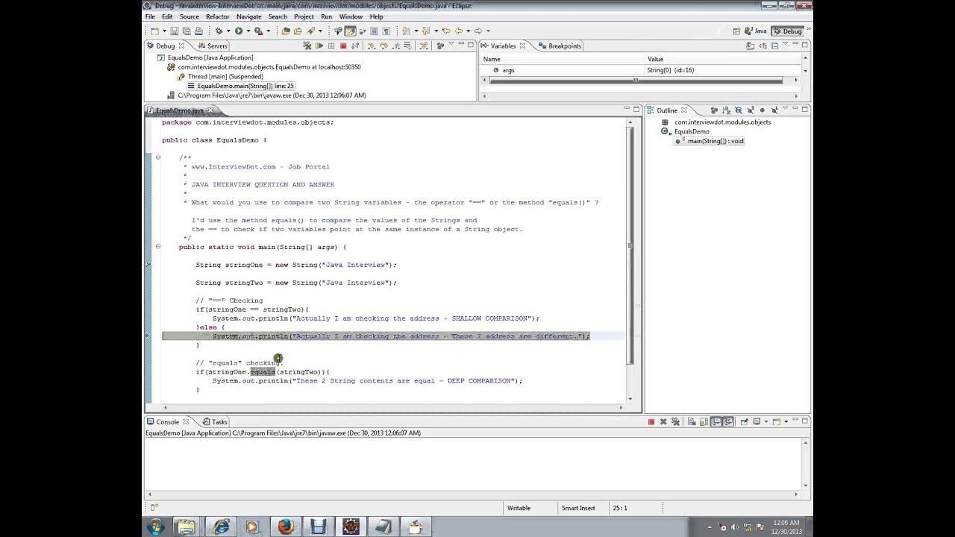Click the Step Return icon in the Debug view
This screenshot has width=955, height=537.
[x=396, y=45]
